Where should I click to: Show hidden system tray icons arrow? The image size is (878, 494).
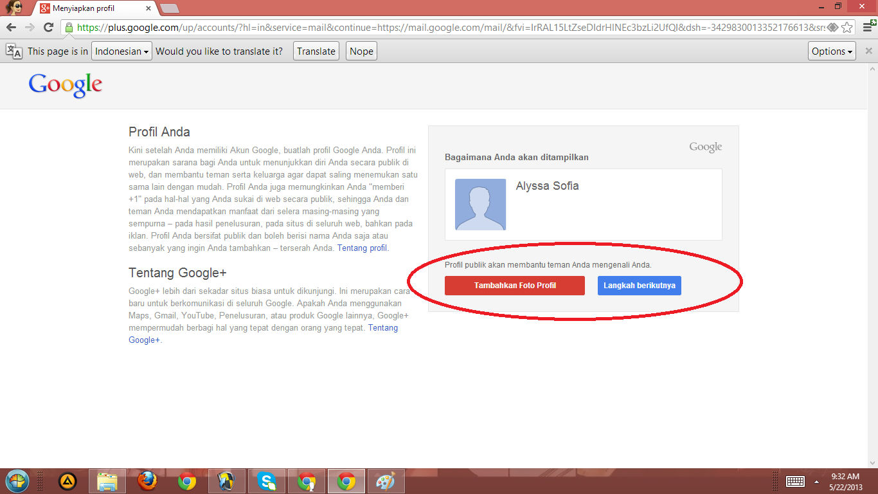click(816, 481)
